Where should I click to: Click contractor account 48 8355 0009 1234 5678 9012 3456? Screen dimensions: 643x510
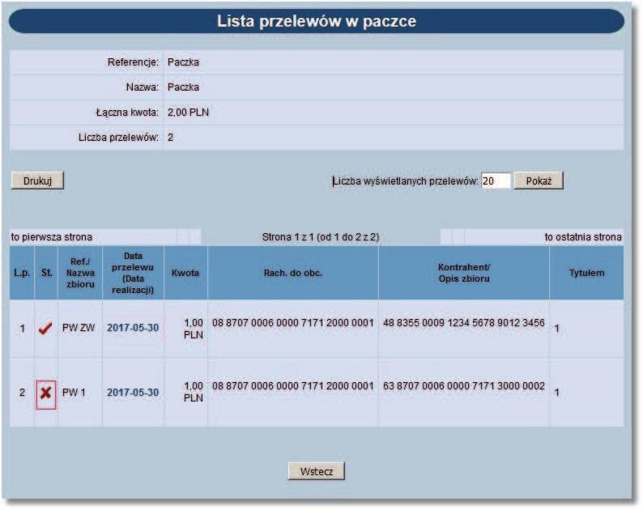tap(464, 323)
